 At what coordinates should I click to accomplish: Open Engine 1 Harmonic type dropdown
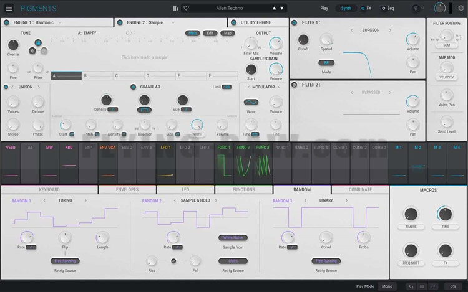point(60,22)
